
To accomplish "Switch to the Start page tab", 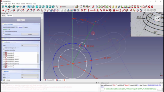I will 49,80.
